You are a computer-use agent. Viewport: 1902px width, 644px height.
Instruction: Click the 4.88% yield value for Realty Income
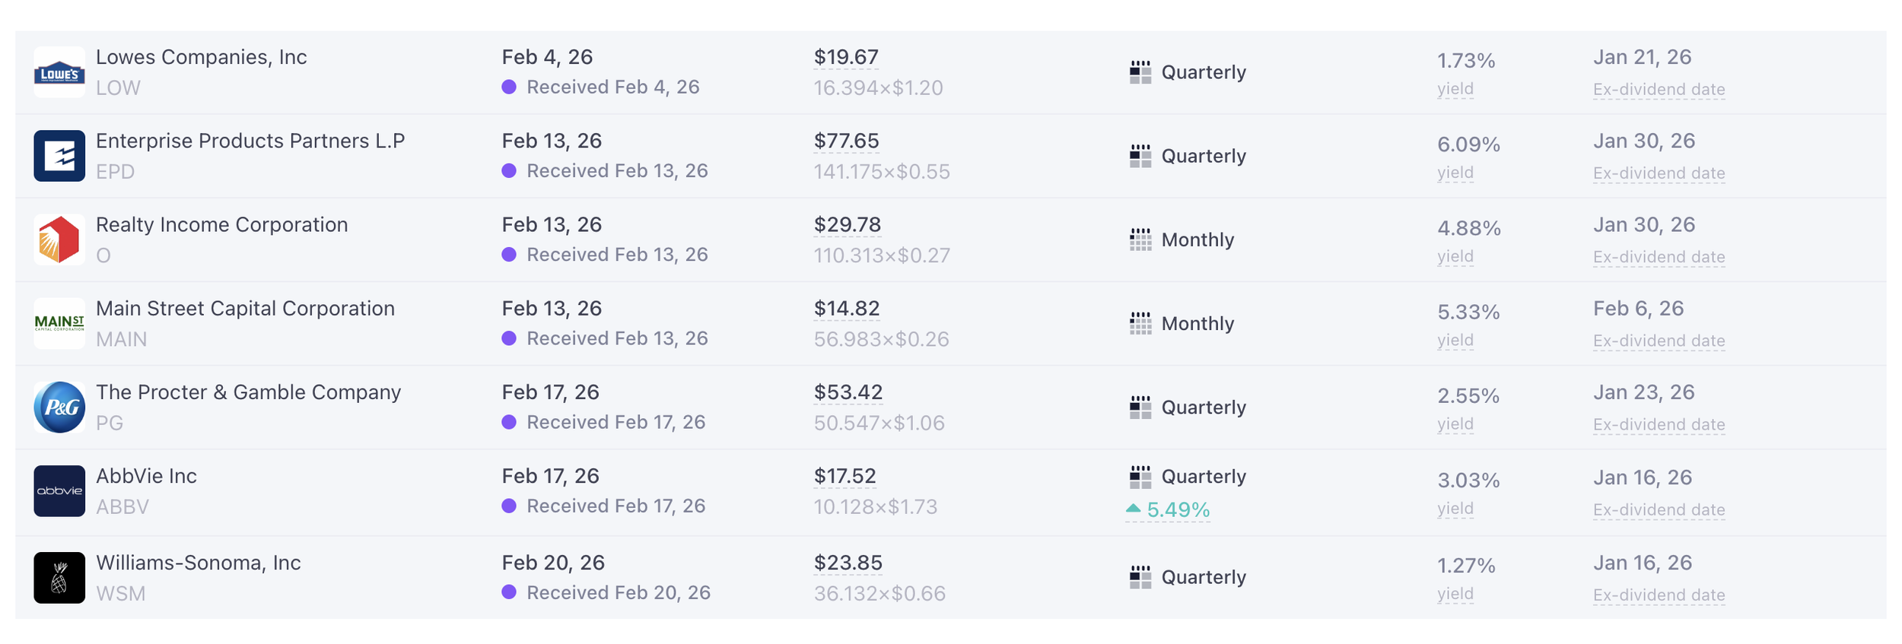[x=1468, y=228]
